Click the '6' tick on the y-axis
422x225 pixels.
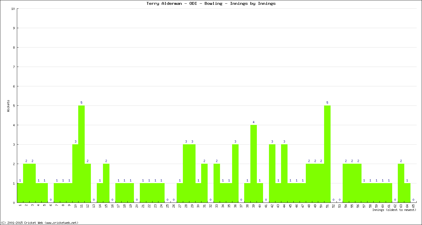pos(14,86)
